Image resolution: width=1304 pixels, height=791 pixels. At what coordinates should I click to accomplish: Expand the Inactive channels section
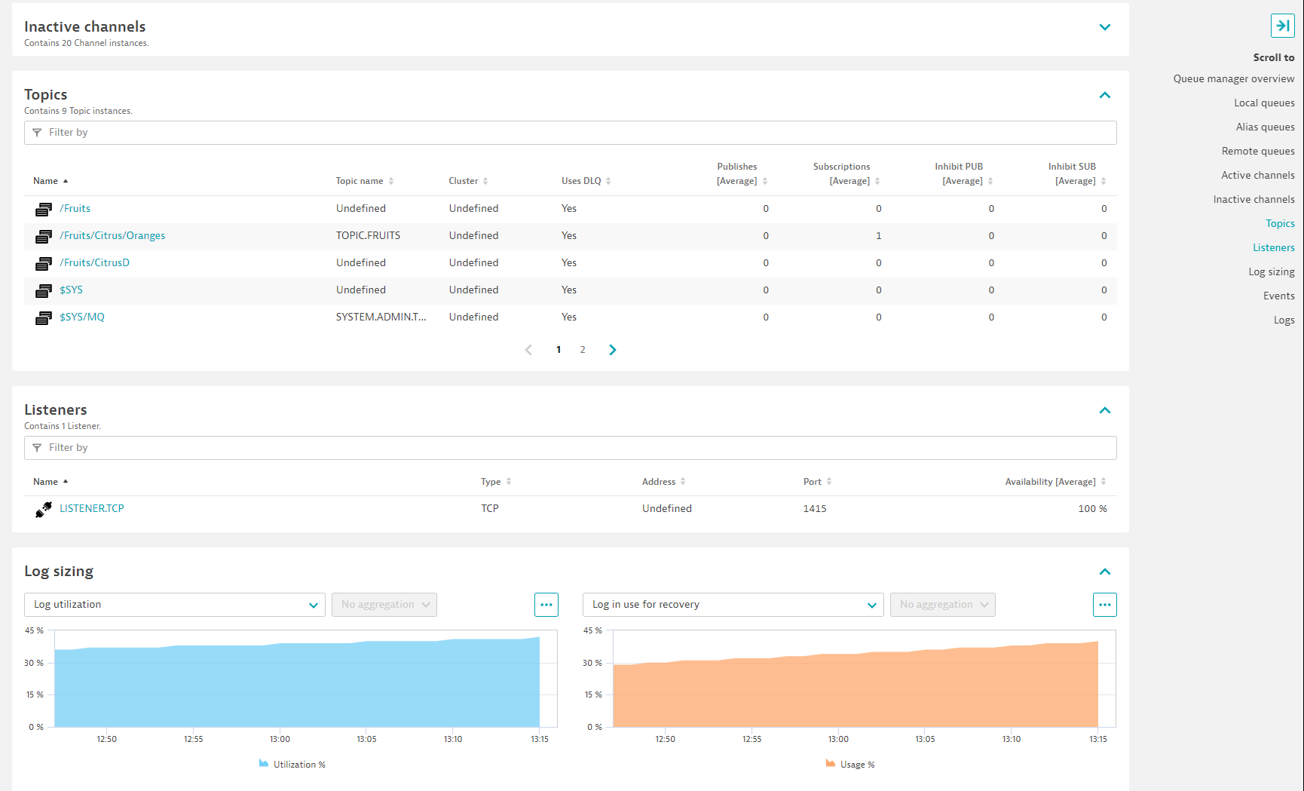[x=1104, y=27]
